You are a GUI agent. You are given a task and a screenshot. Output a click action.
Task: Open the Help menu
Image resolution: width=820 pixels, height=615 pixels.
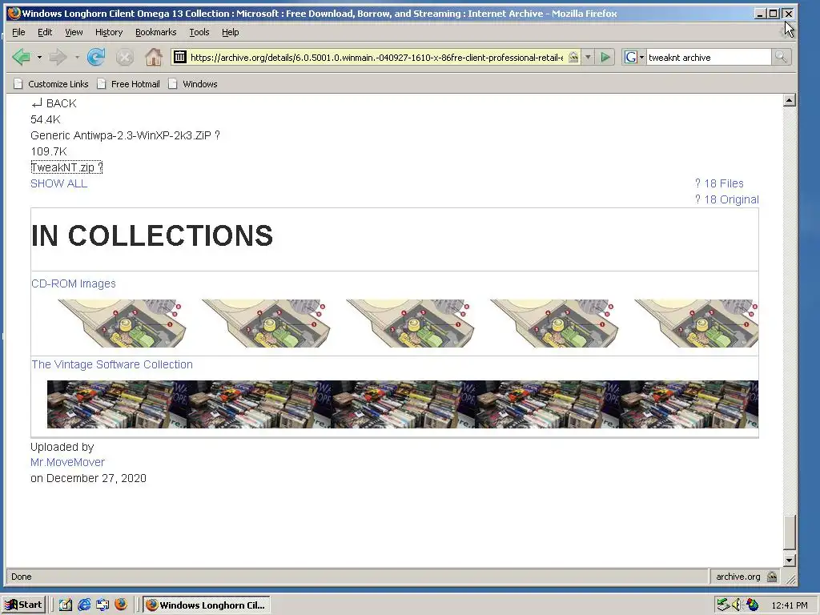coord(230,32)
